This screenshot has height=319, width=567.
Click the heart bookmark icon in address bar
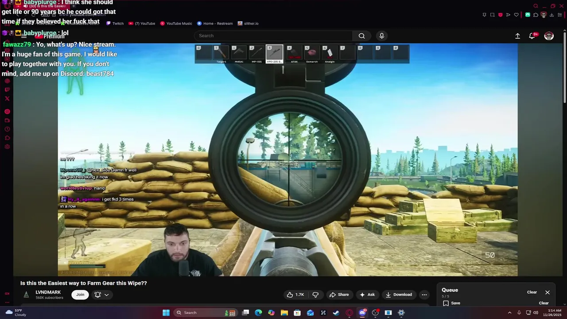[516, 15]
